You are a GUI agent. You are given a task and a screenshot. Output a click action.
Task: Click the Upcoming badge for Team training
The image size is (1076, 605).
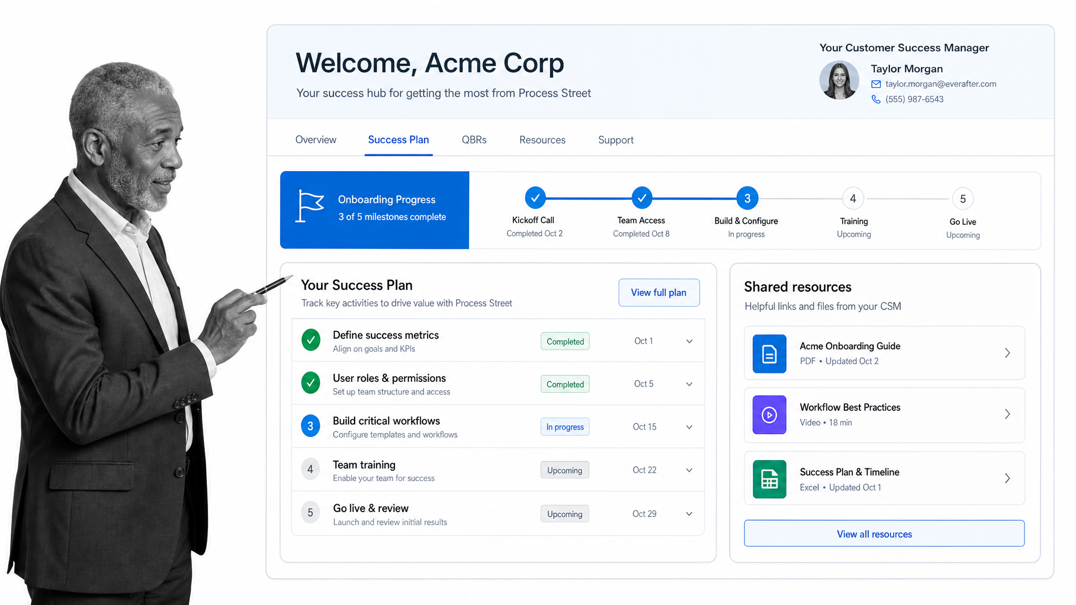click(565, 471)
